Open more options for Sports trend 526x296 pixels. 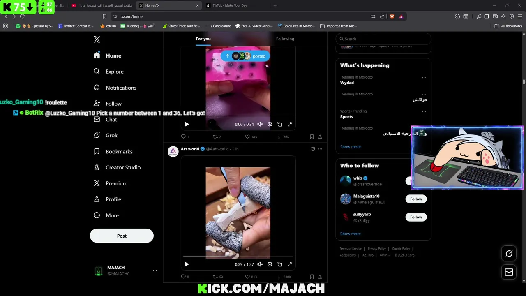tap(424, 111)
